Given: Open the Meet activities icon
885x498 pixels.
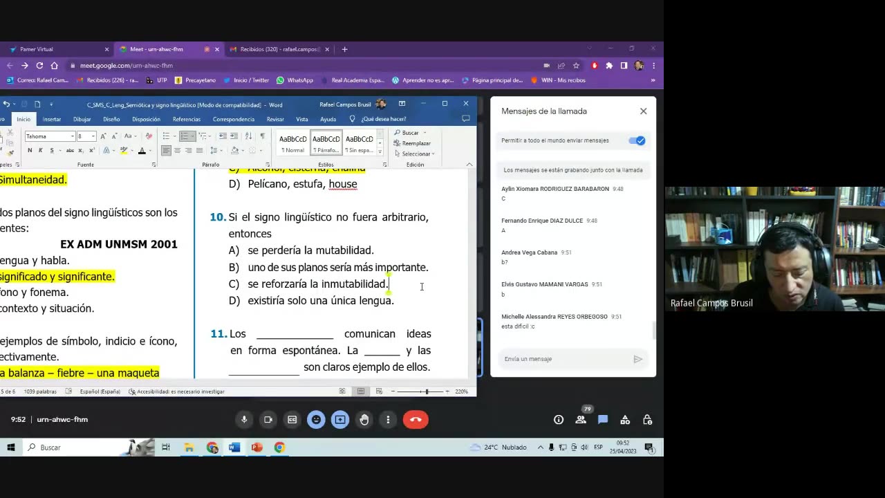Looking at the screenshot, I should pos(625,420).
